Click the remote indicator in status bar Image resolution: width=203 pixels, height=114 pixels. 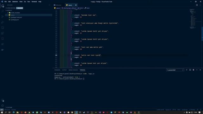2,110
